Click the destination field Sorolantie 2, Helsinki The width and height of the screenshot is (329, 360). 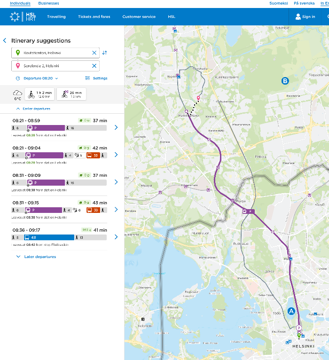(55, 66)
